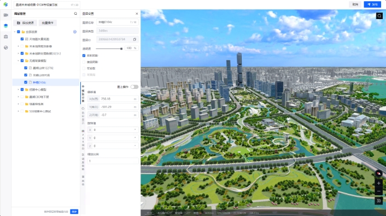Zoom in the map with plus icon

point(378,183)
